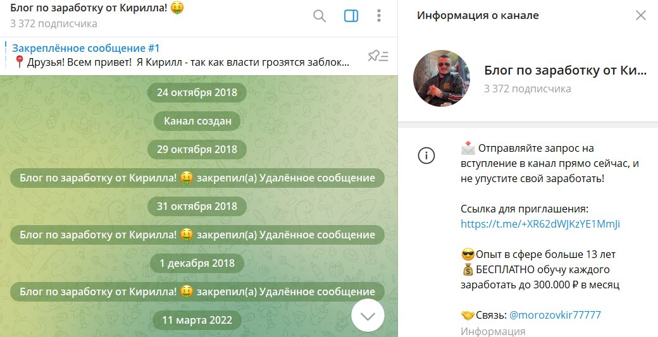Open the three-dot more options menu

(x=378, y=16)
